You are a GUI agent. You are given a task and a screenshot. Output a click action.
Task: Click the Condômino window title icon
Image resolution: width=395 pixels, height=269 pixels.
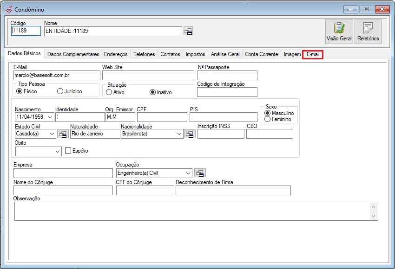coord(9,9)
